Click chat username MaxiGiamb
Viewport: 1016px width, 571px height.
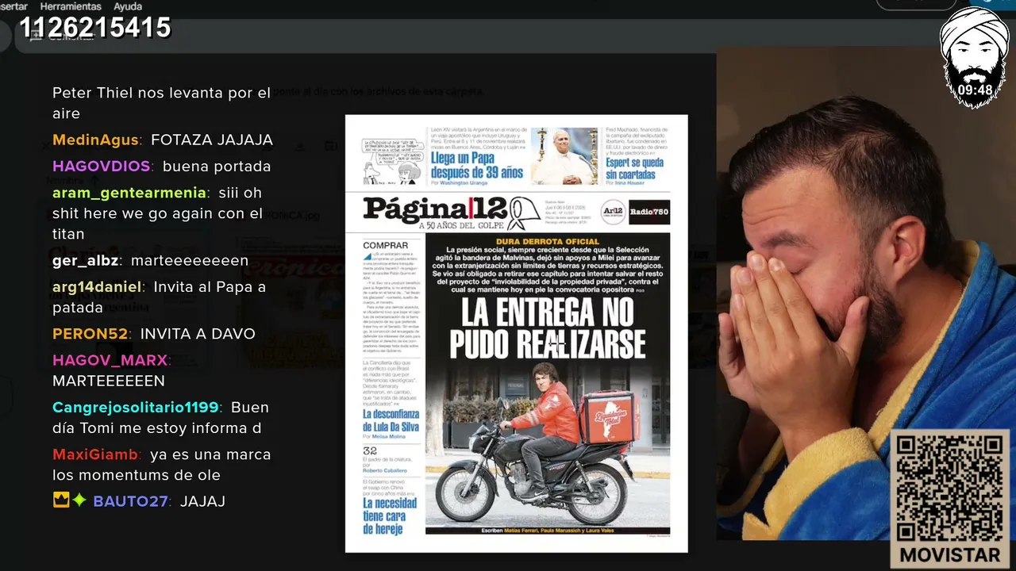pyautogui.click(x=95, y=454)
